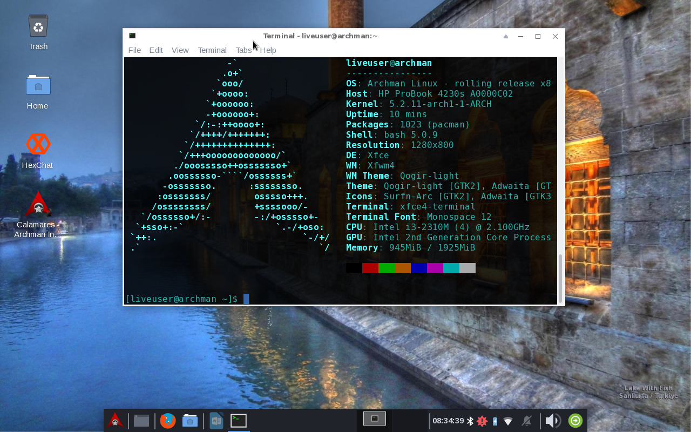The height and width of the screenshot is (432, 691).
Task: Open the Tabs menu in the terminal
Action: [243, 50]
